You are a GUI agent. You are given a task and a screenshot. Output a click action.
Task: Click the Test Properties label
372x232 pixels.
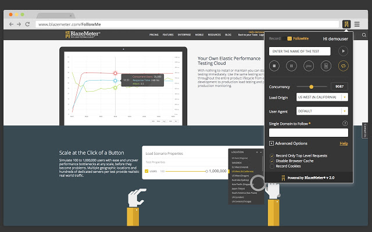(155, 162)
